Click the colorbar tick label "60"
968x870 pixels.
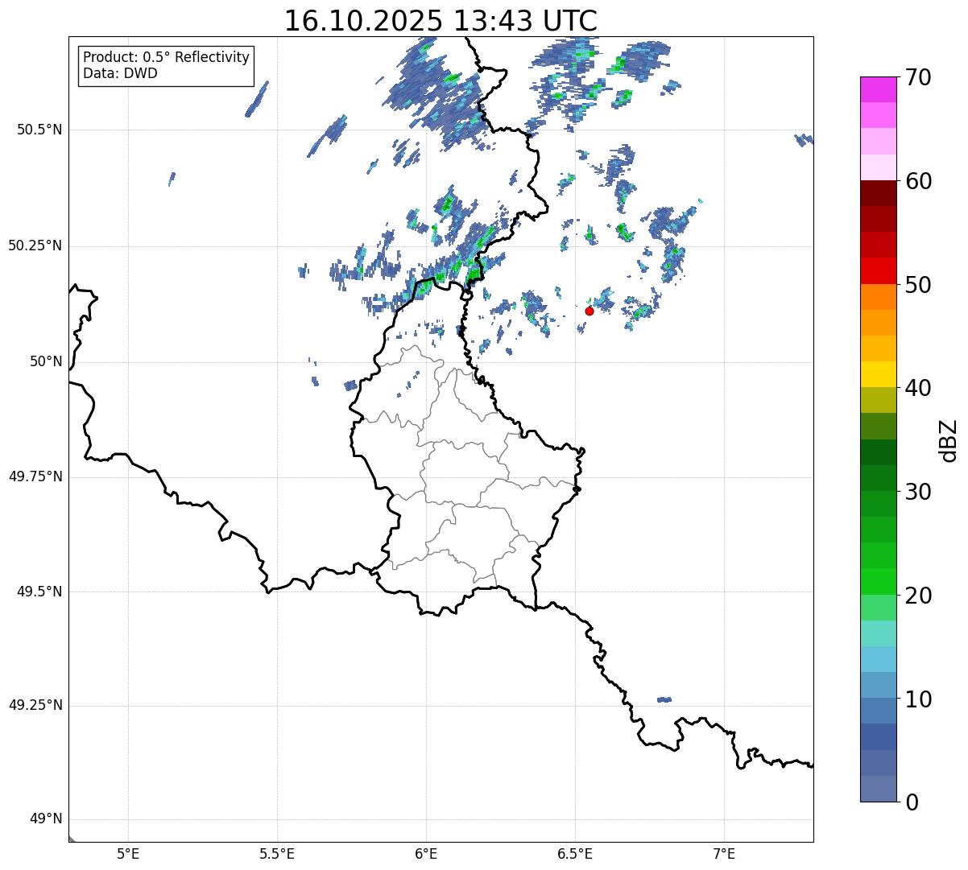tap(918, 181)
